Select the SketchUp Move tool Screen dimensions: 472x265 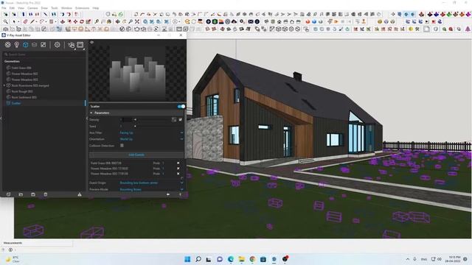[x=75, y=21]
